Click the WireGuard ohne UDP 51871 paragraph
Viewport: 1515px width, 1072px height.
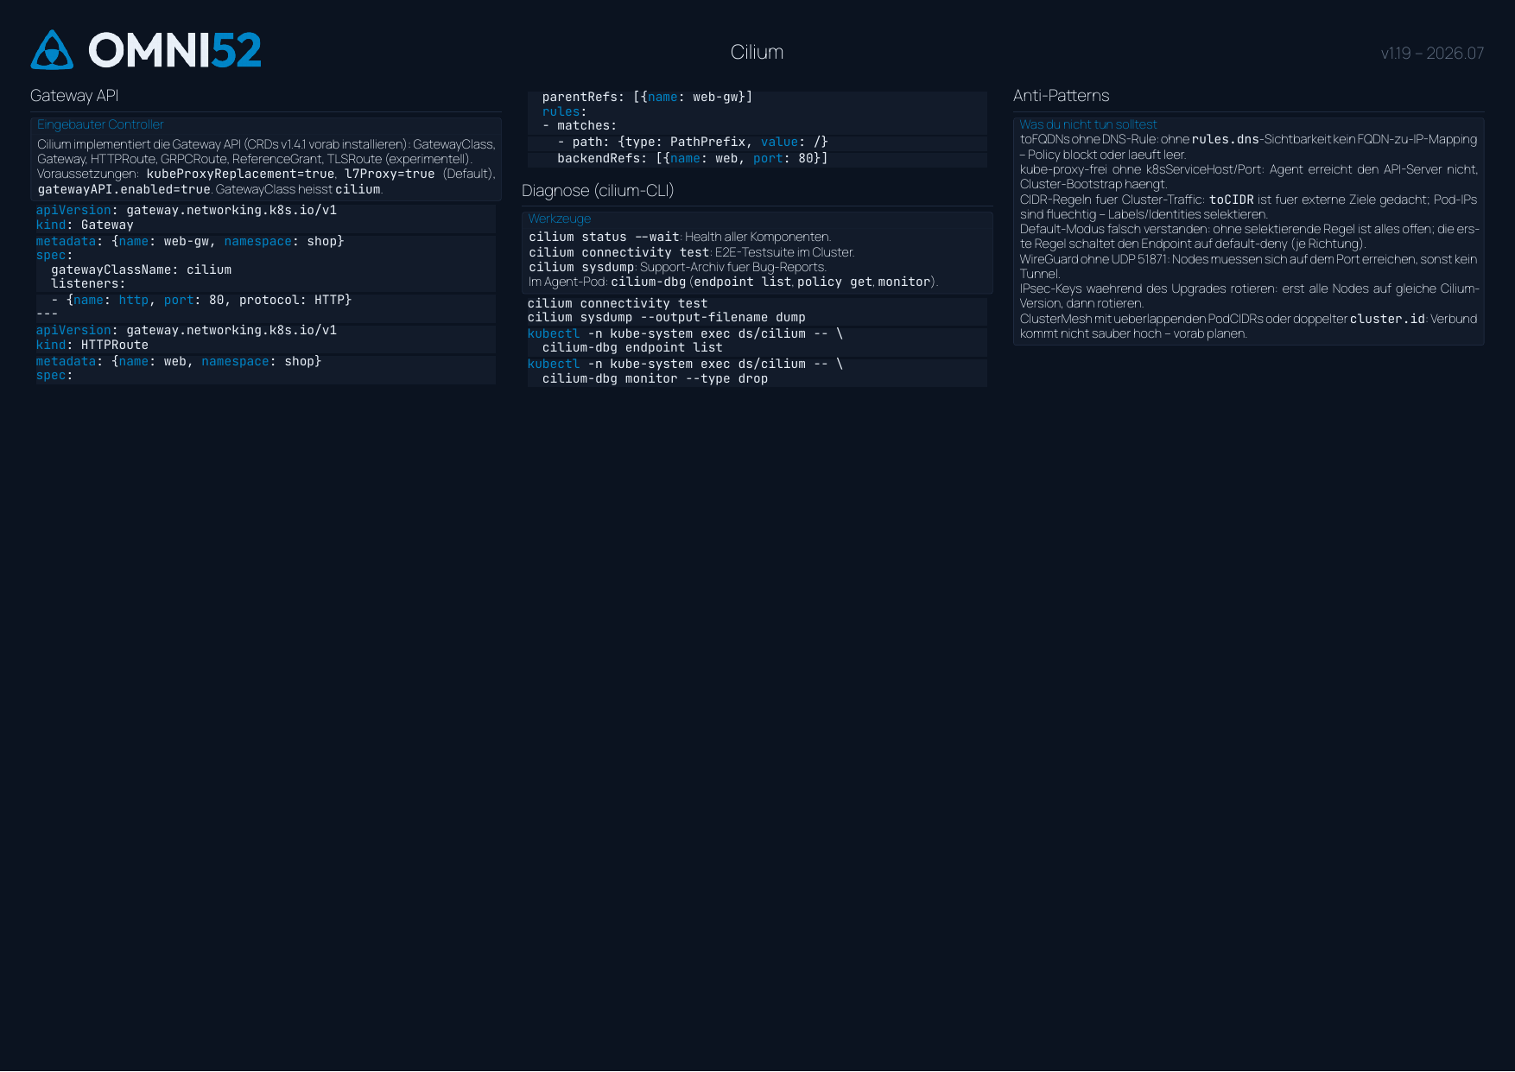point(1248,266)
